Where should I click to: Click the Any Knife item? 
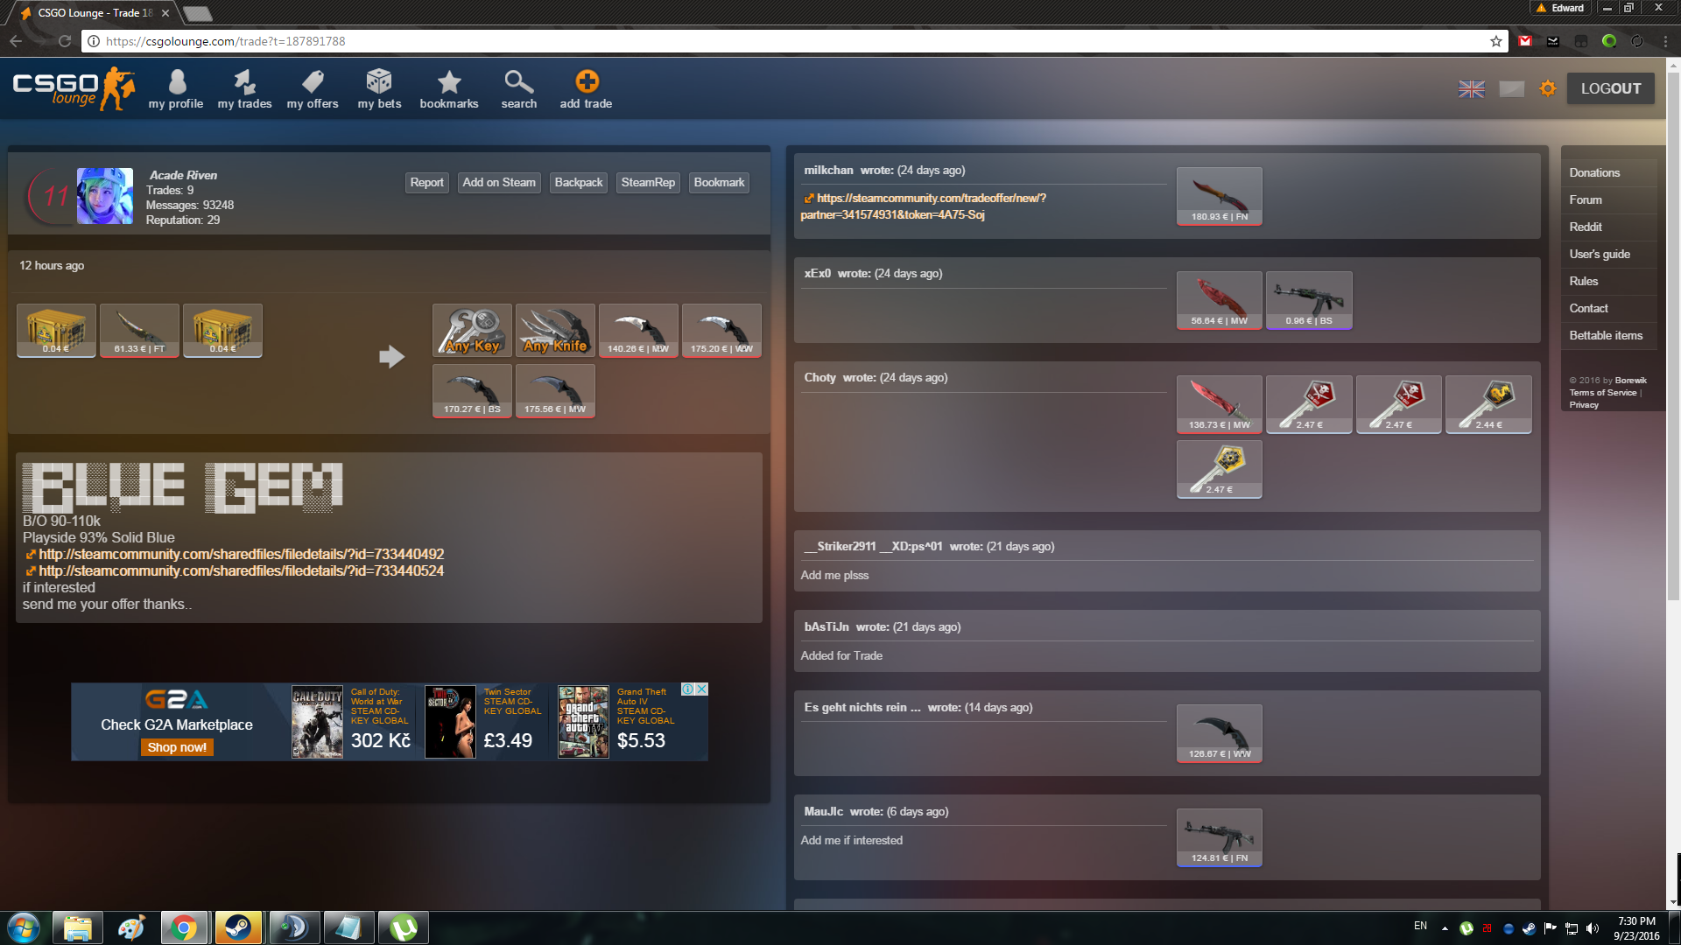(555, 330)
